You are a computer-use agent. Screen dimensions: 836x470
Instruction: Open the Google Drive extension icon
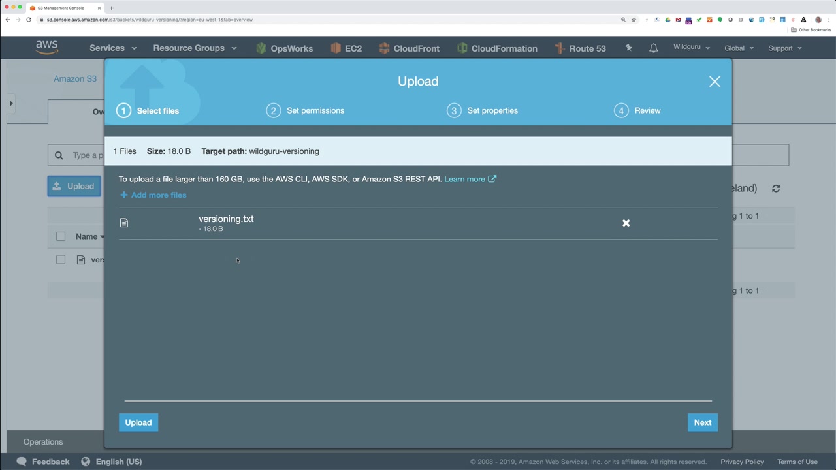pyautogui.click(x=667, y=20)
